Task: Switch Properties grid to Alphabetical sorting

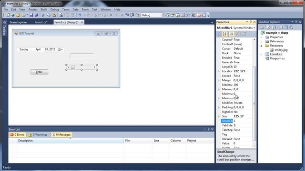Action: point(225,34)
